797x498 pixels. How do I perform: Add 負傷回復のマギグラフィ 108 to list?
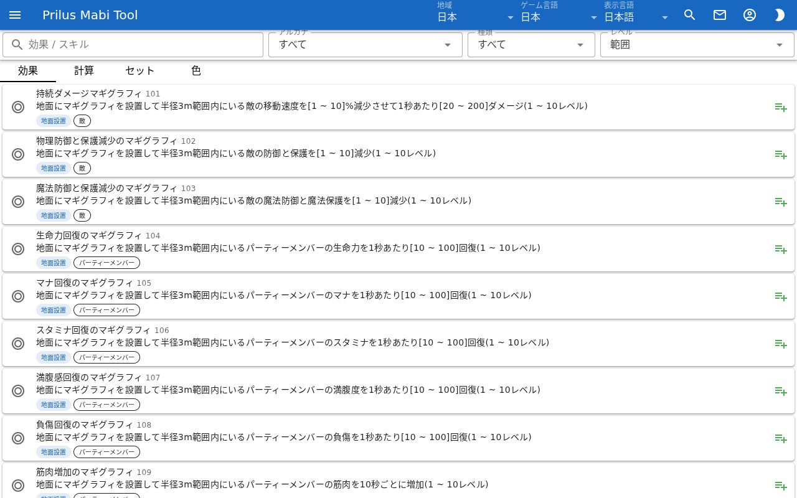781,438
